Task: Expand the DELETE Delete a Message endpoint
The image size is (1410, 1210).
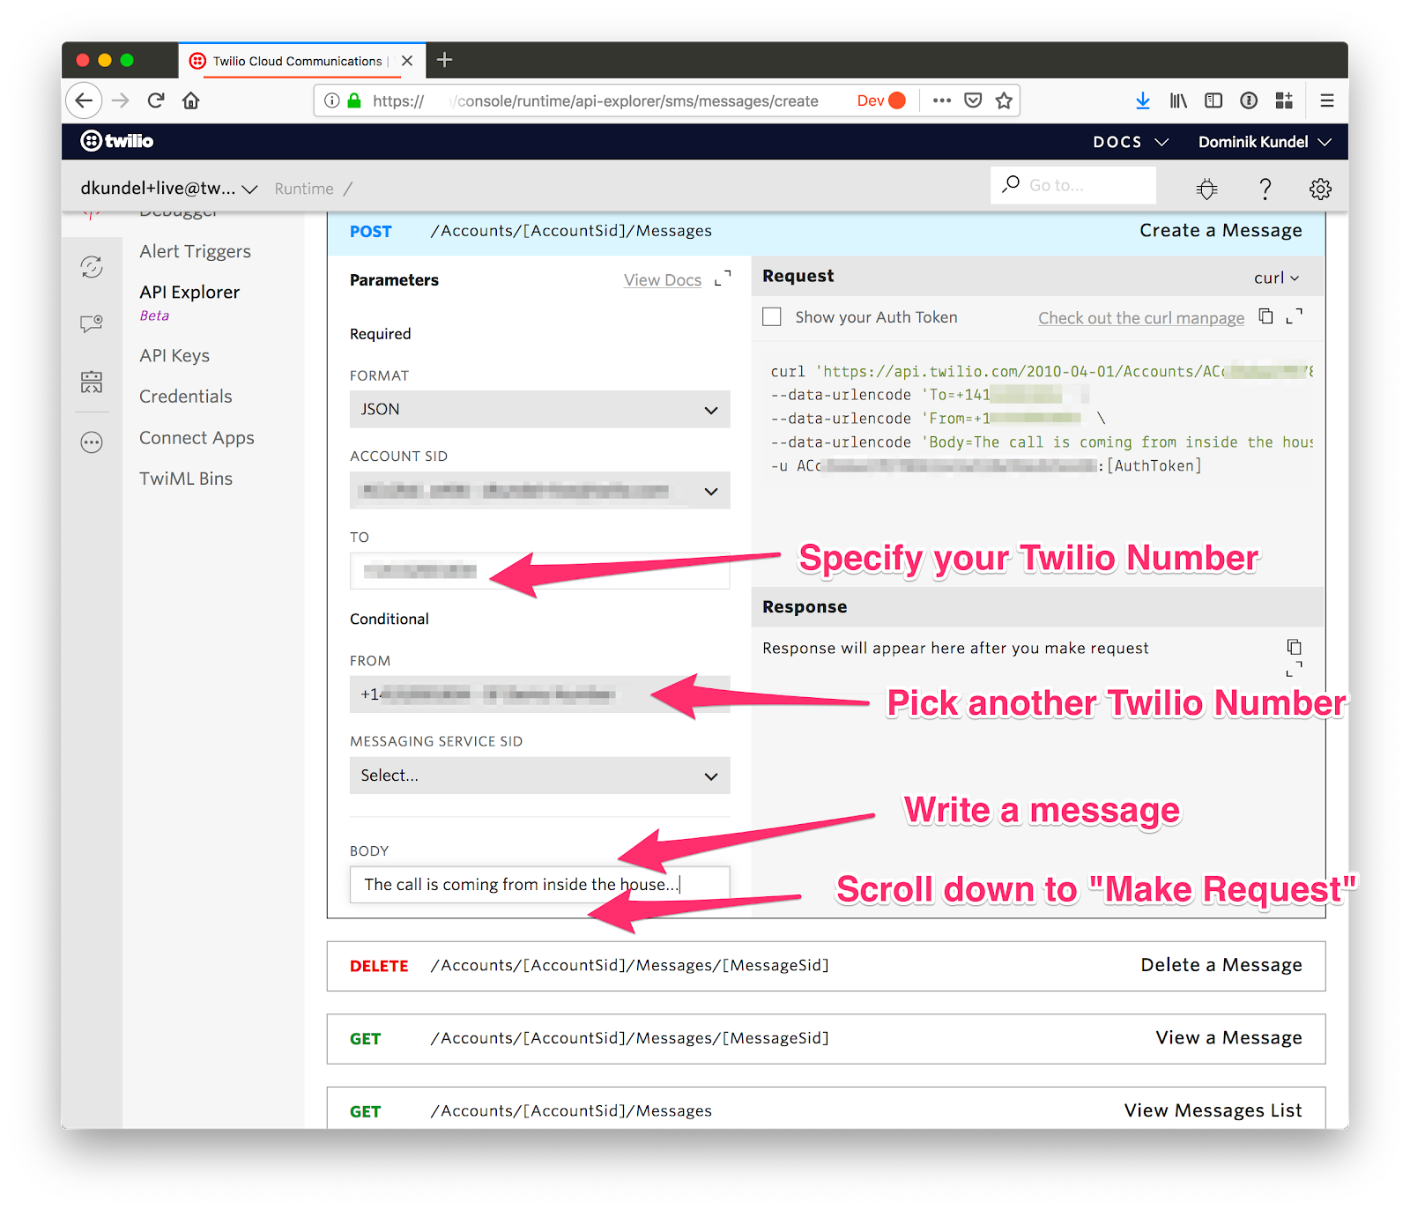Action: 826,966
